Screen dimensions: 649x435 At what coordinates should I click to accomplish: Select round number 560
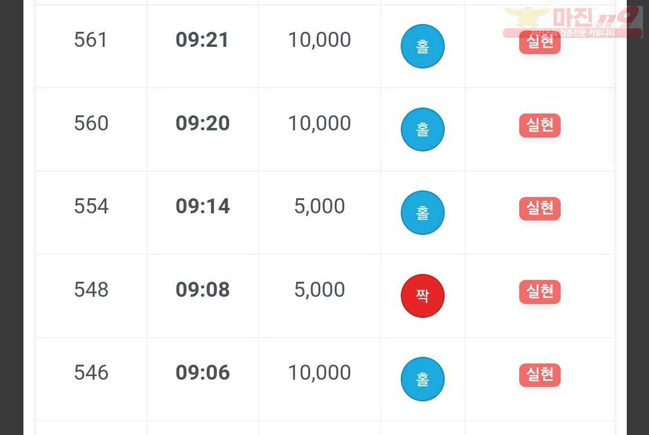point(91,123)
